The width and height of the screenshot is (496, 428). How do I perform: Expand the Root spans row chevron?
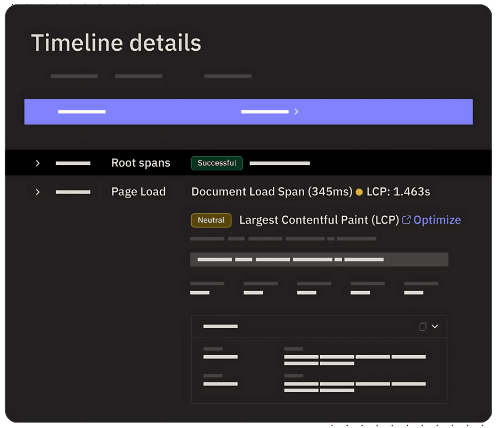pos(37,163)
